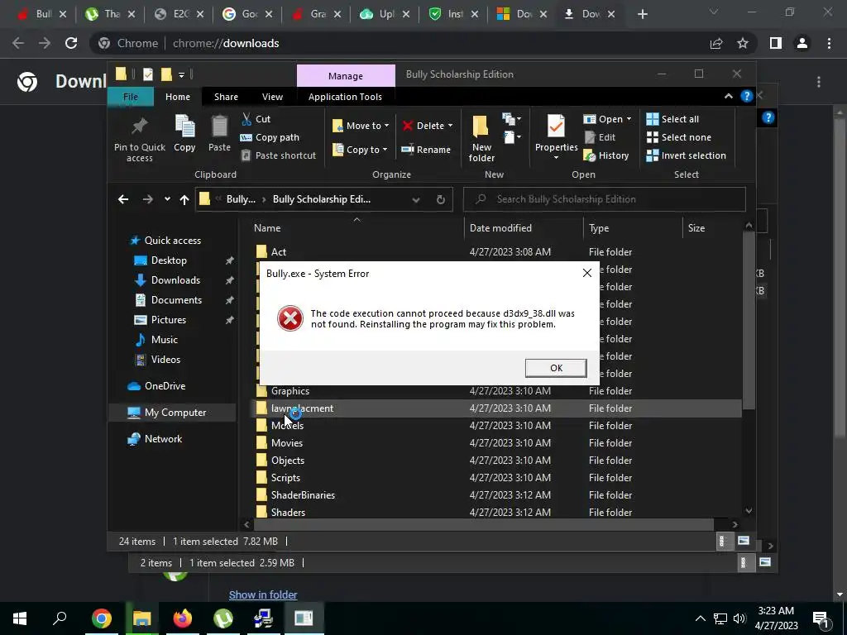Click the Copy icon in the ribbon

184,127
